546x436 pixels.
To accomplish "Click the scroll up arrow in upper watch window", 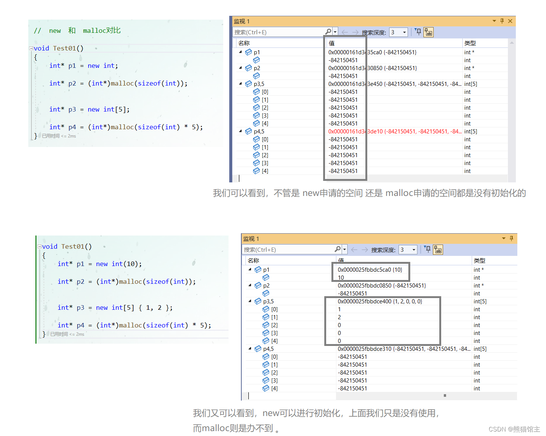I will (512, 43).
